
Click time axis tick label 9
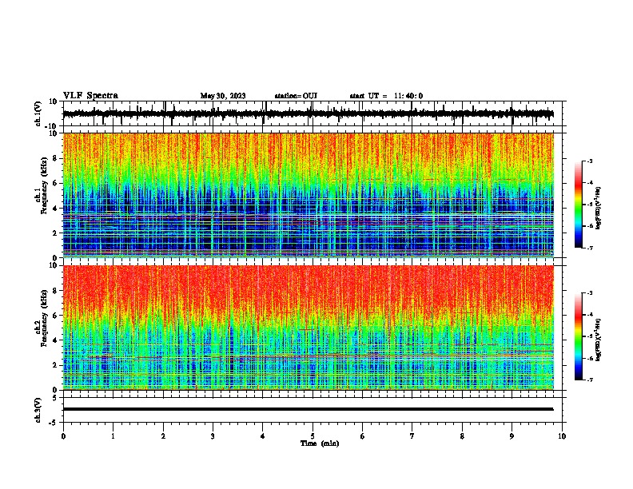click(512, 436)
